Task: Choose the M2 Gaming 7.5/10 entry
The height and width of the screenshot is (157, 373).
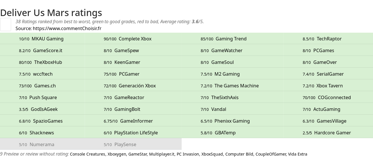Action: pyautogui.click(x=220, y=74)
